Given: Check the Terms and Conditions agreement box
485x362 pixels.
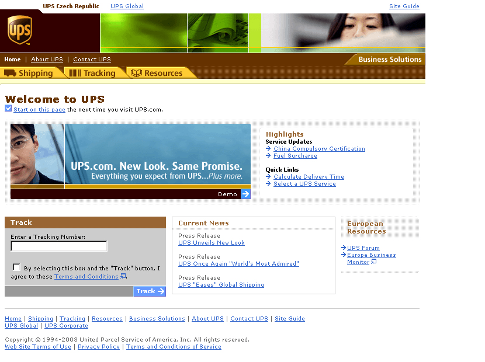Looking at the screenshot, I should click(x=17, y=267).
